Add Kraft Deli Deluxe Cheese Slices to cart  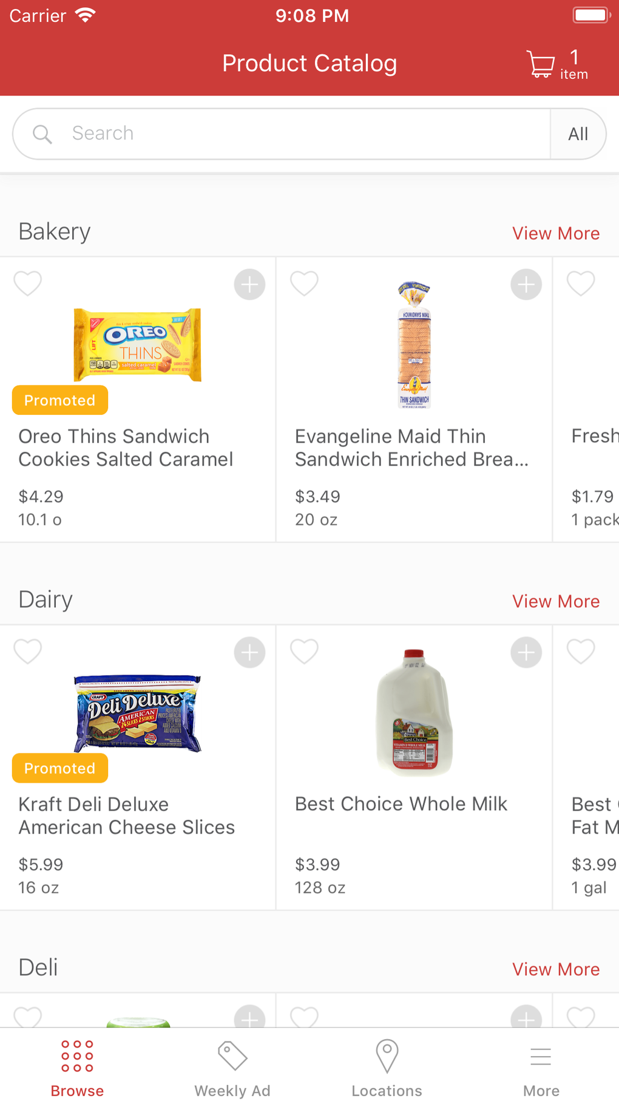[249, 652]
